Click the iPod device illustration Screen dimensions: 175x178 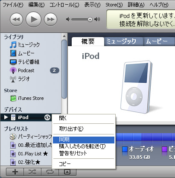click(137, 87)
